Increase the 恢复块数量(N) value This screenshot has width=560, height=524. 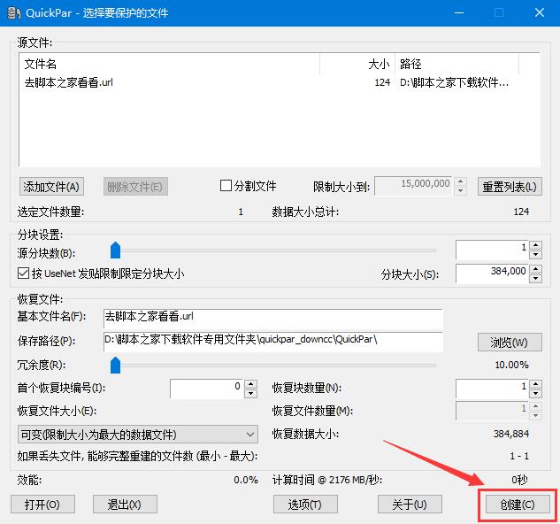[x=535, y=384]
